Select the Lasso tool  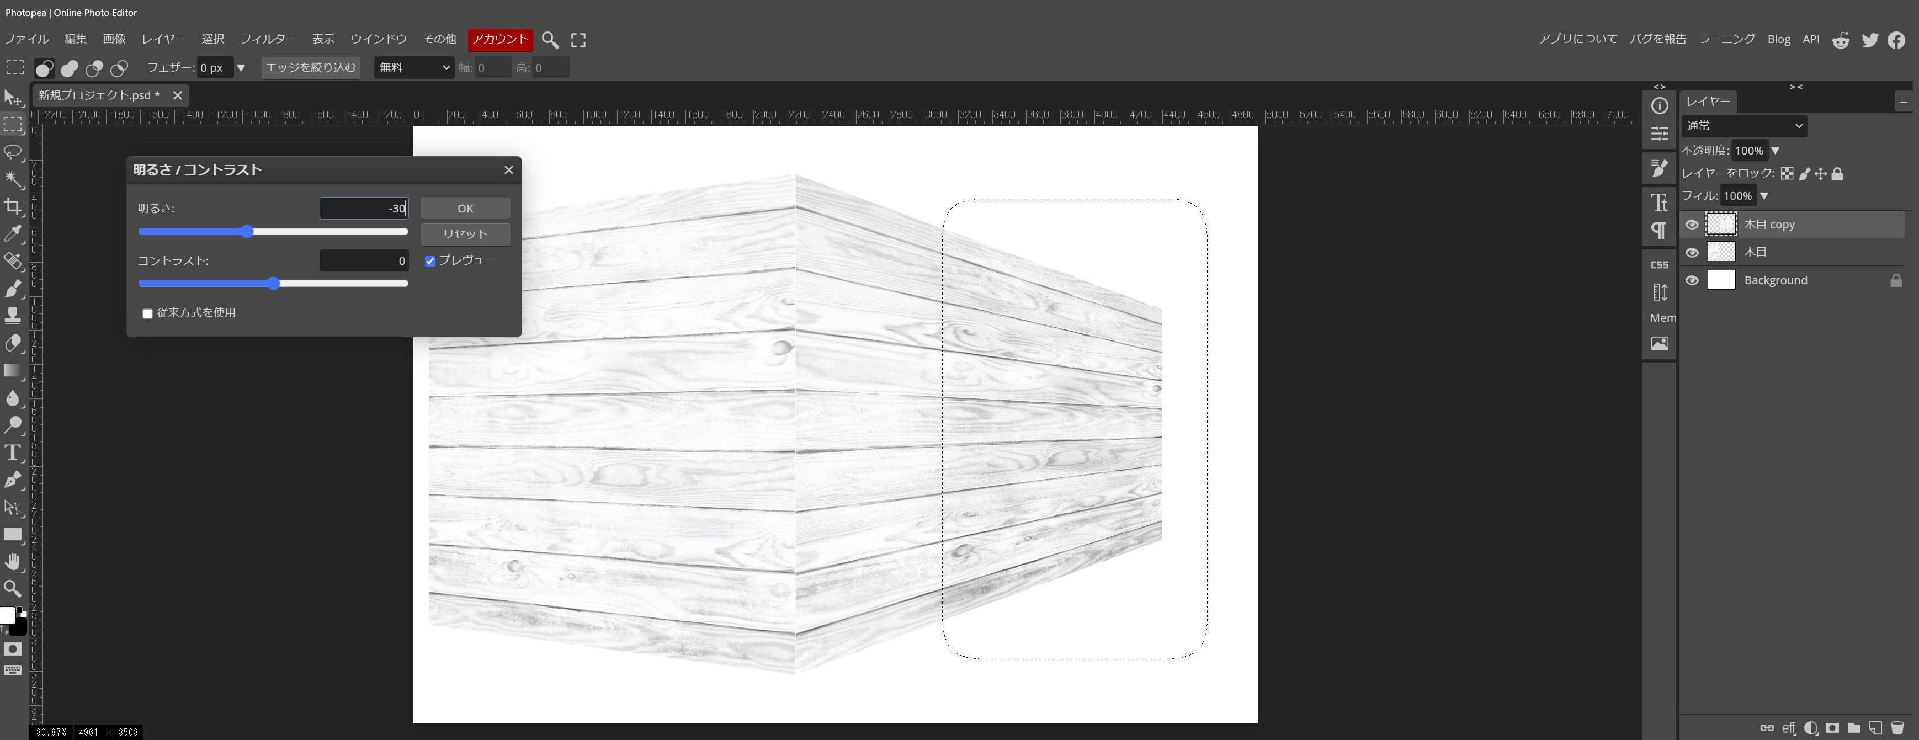(x=13, y=152)
